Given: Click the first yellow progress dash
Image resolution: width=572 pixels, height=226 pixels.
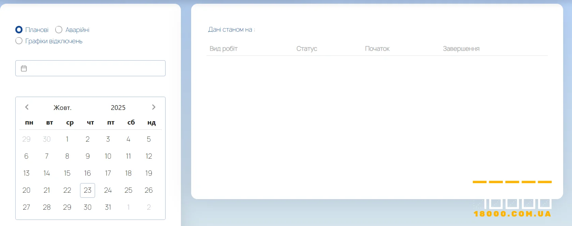Looking at the screenshot, I should tap(479, 182).
